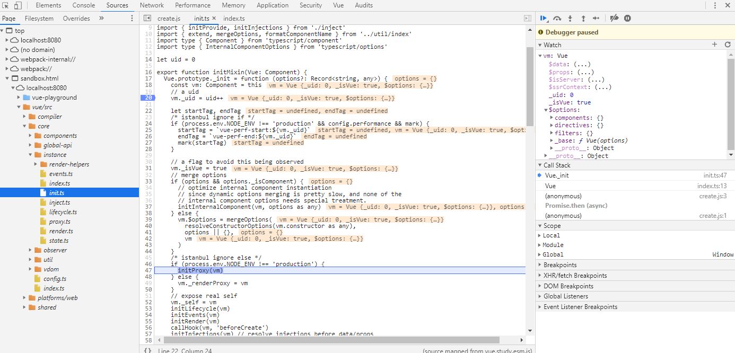735x353 pixels.
Task: Toggle pause on exceptions
Action: coord(627,18)
